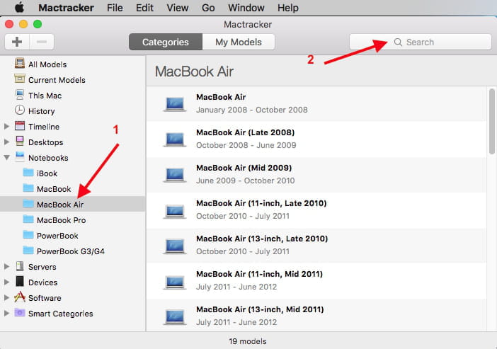The height and width of the screenshot is (349, 497).
Task: Open the Window menu
Action: 246,8
